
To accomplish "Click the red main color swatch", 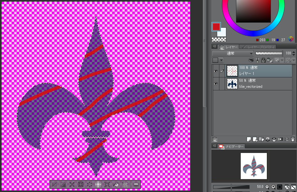I will pos(216,27).
